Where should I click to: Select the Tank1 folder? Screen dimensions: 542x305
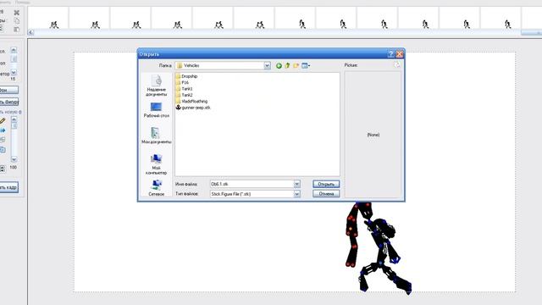(185, 89)
